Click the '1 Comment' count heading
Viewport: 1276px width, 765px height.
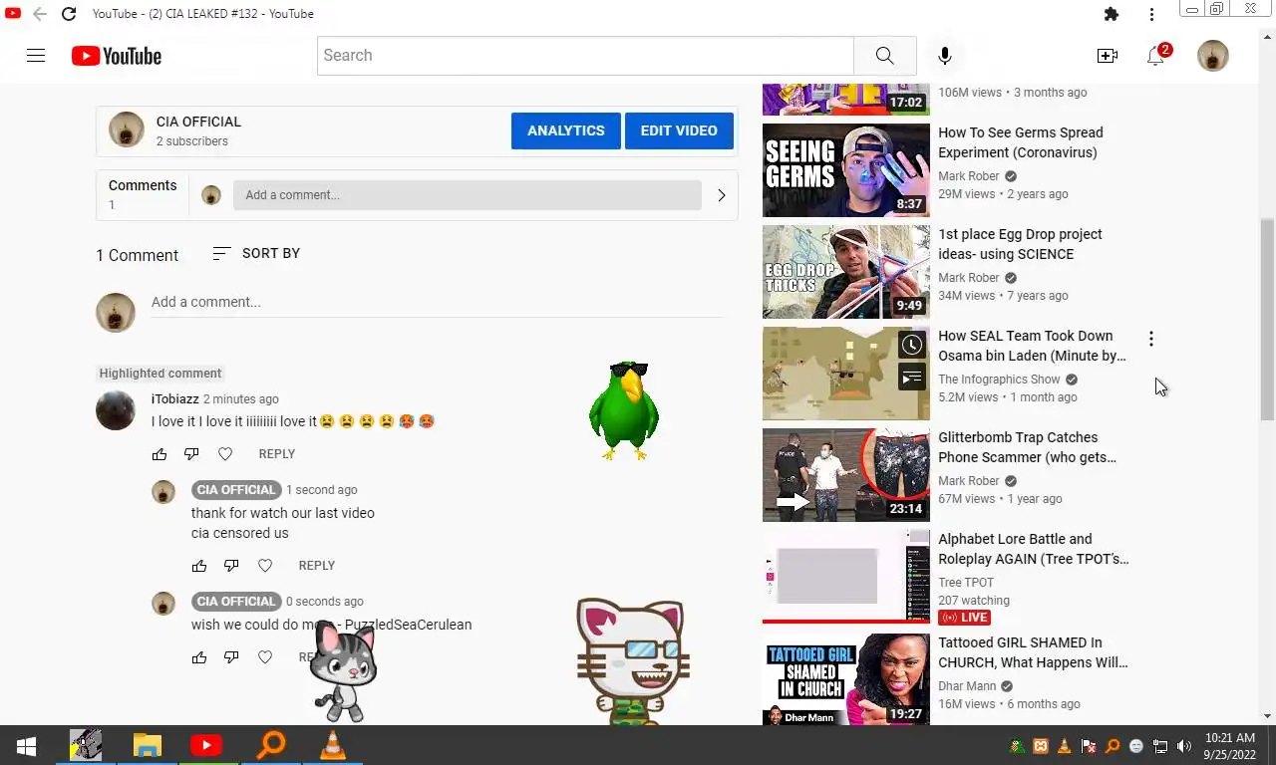pos(137,255)
